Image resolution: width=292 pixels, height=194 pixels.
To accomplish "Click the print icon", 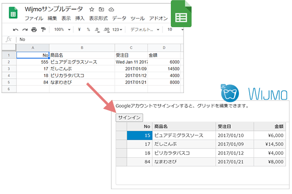I will 34,30.
